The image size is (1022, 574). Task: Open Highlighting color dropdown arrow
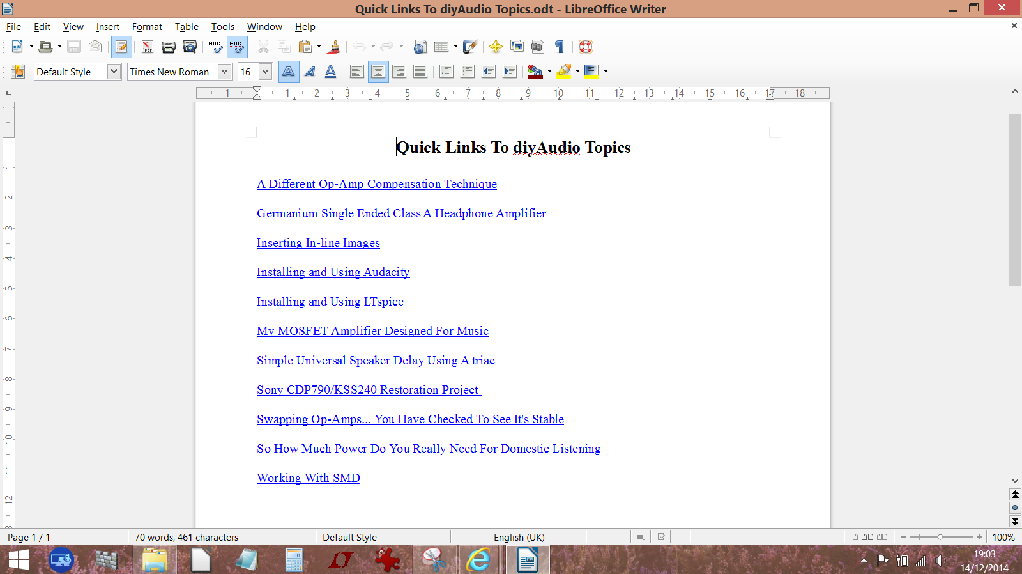[x=577, y=72]
